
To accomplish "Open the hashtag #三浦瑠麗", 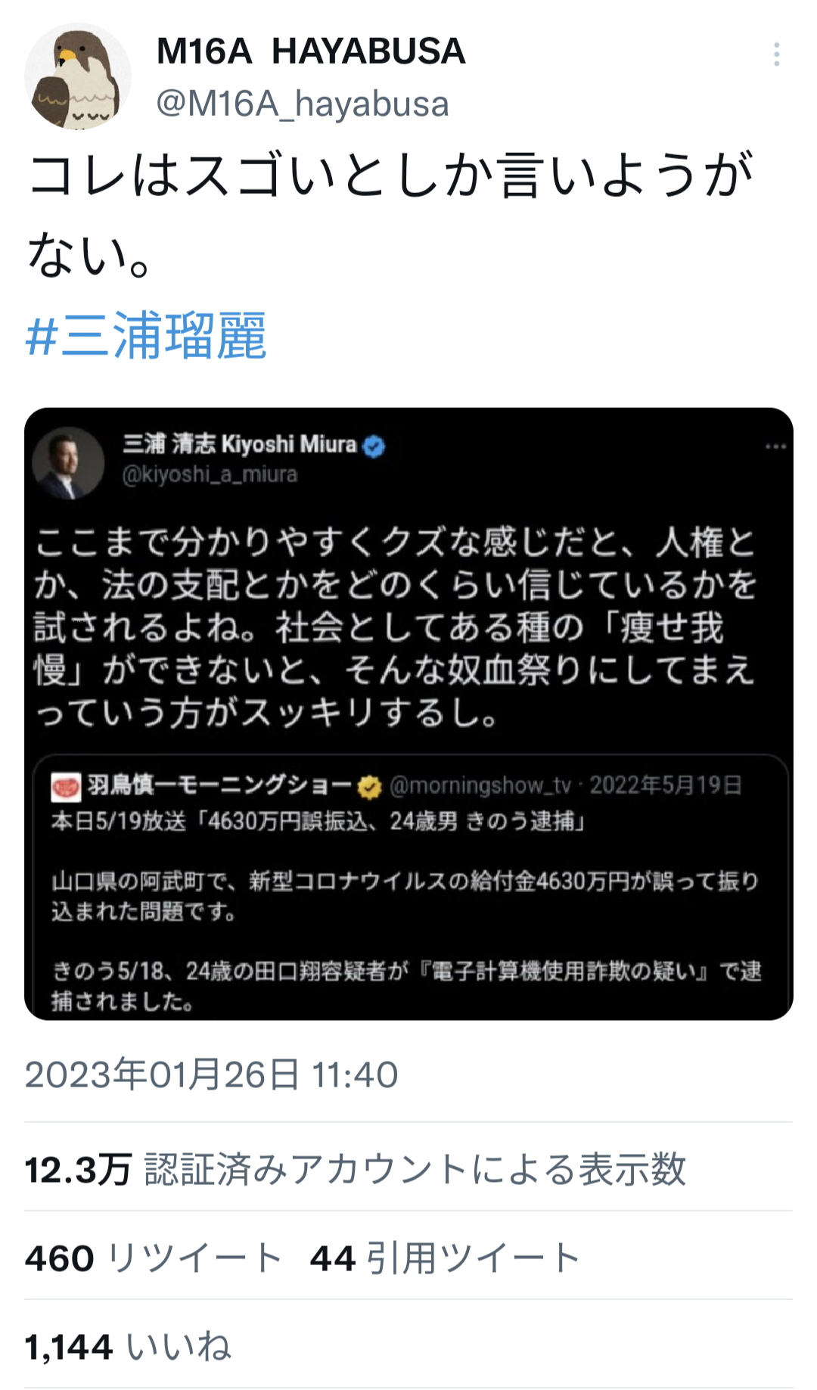I will tap(146, 335).
